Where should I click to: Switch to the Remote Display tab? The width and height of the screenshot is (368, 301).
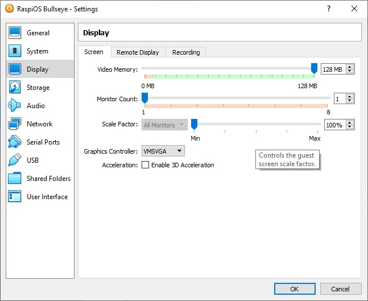(x=138, y=52)
